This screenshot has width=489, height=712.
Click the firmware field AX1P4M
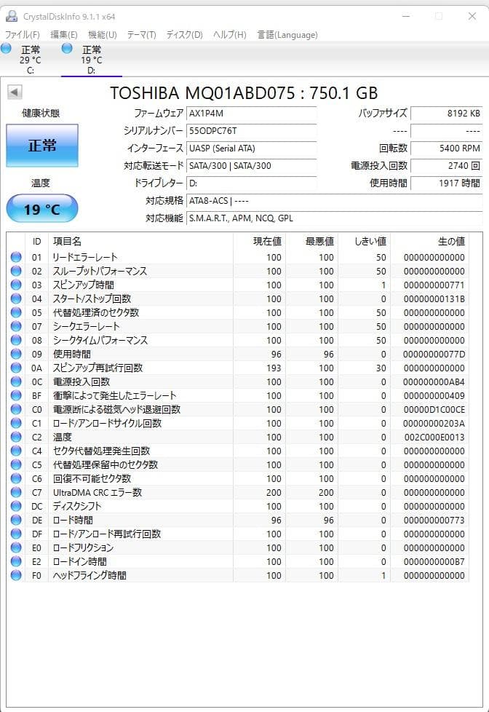pyautogui.click(x=252, y=114)
